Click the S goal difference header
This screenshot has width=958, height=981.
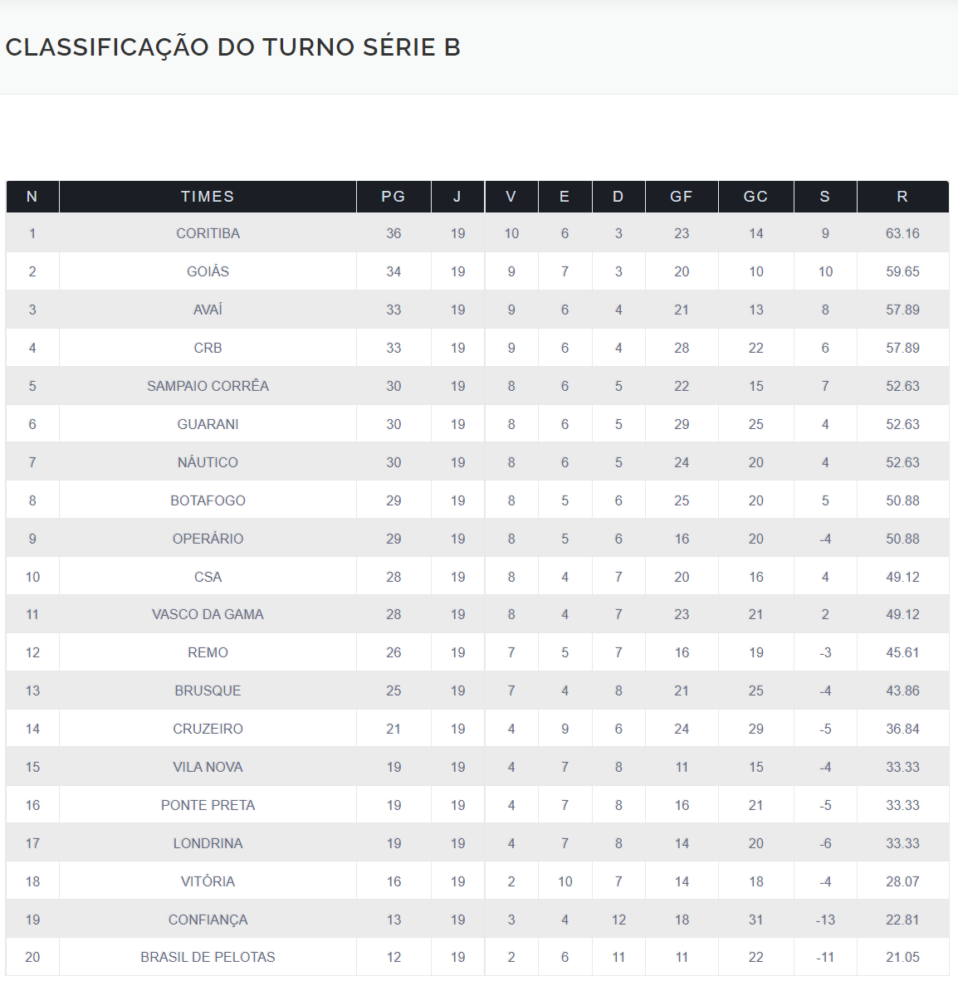coord(825,197)
